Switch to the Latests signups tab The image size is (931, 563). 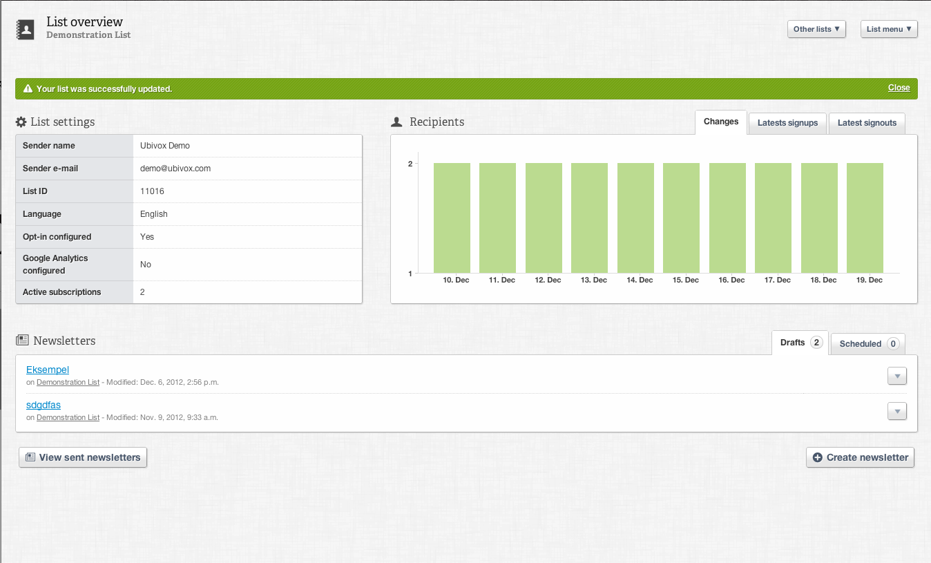pos(787,123)
